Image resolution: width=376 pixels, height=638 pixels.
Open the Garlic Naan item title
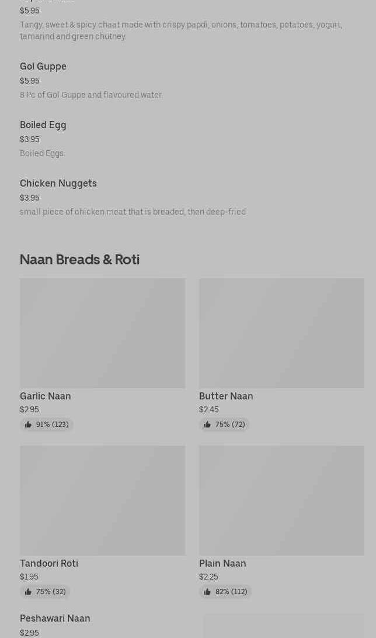pyautogui.click(x=46, y=396)
